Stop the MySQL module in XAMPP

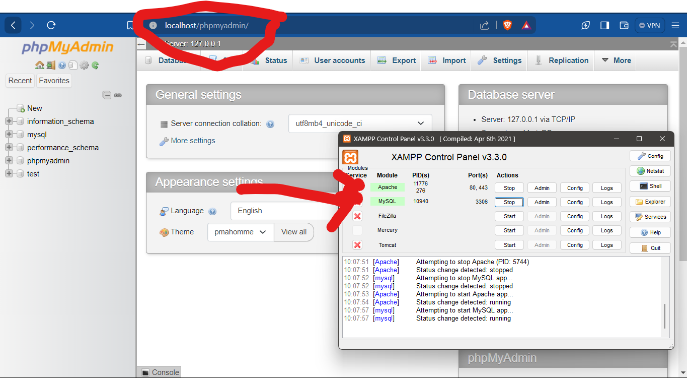(509, 202)
